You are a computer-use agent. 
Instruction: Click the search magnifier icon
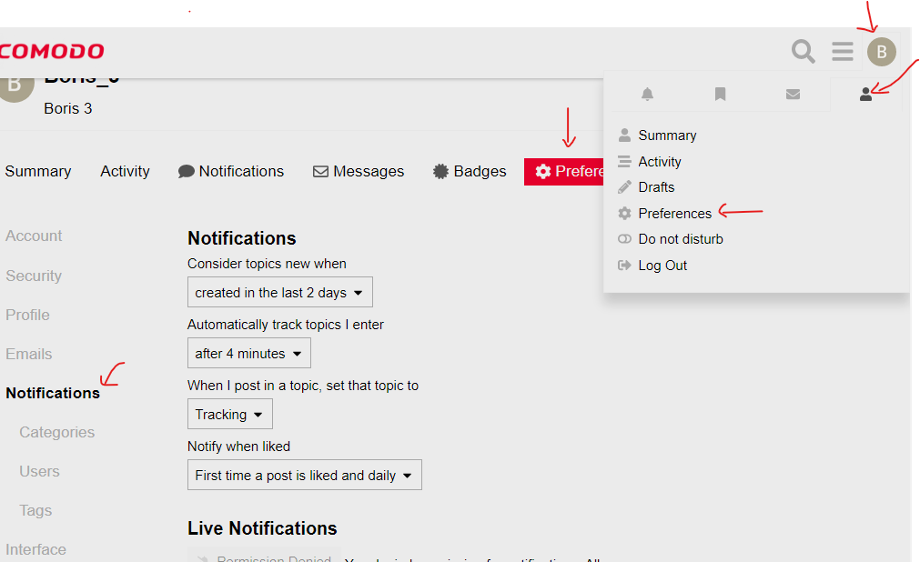[803, 51]
